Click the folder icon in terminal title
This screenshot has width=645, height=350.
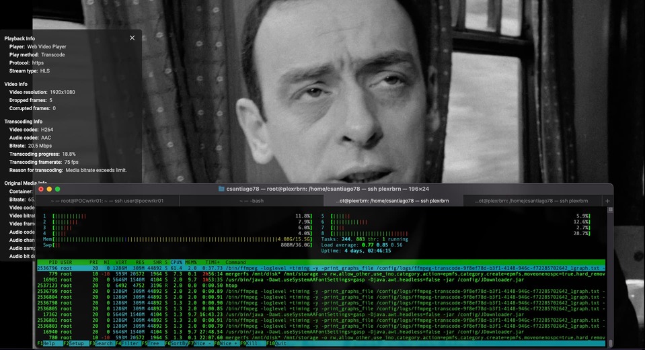click(221, 189)
